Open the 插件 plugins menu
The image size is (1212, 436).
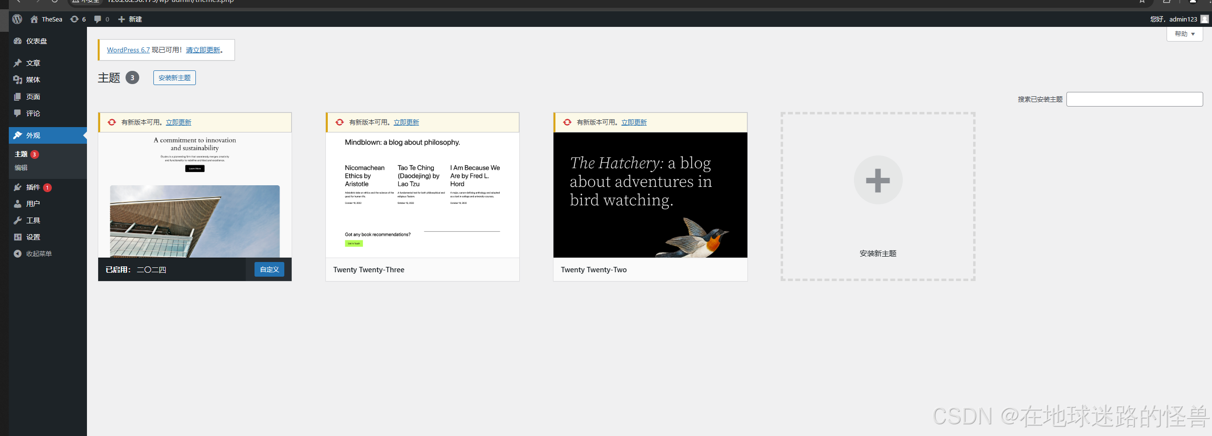(x=47, y=187)
